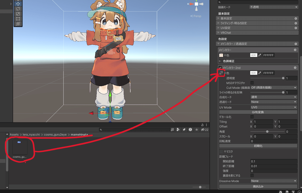This screenshot has height=193, width=302.
Task: Click the Search by Import Log Type icon
Action: 190,130
